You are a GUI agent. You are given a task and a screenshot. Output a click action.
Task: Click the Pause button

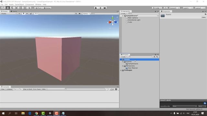pos(100,8)
